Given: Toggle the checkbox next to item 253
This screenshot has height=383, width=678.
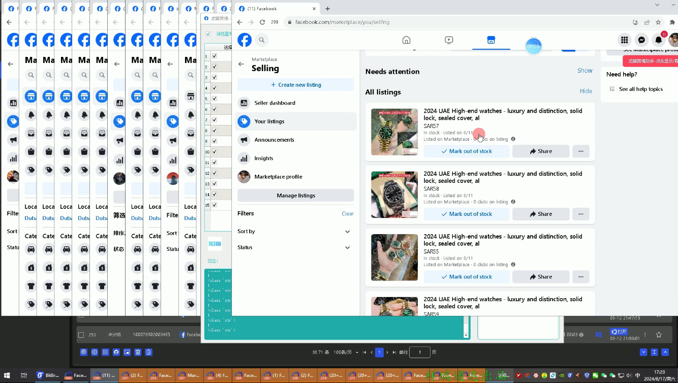Looking at the screenshot, I should (x=81, y=335).
